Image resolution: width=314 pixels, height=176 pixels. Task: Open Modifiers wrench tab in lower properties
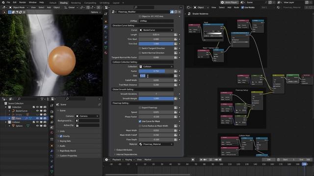tap(52, 151)
